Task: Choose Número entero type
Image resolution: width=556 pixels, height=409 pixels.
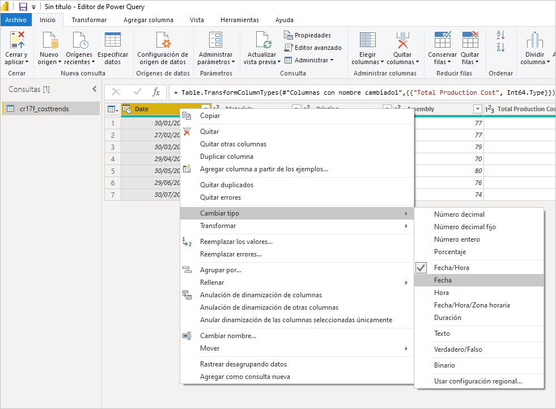Action: [x=479, y=239]
